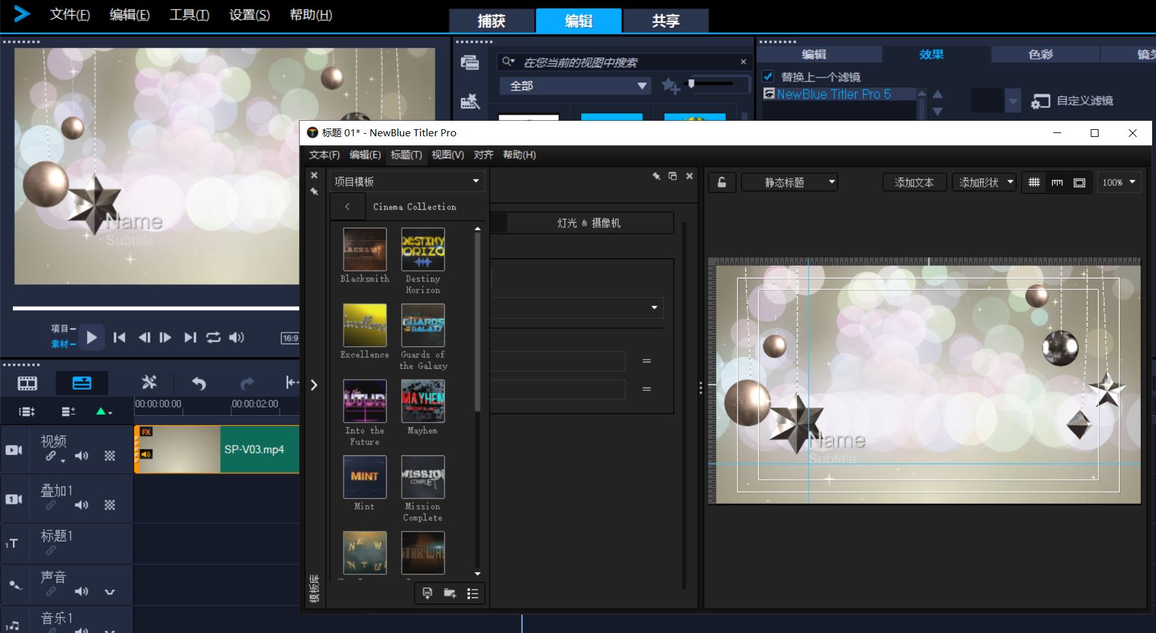Click the undo arrow in timeline toolbar
This screenshot has width=1156, height=633.
pyautogui.click(x=199, y=383)
